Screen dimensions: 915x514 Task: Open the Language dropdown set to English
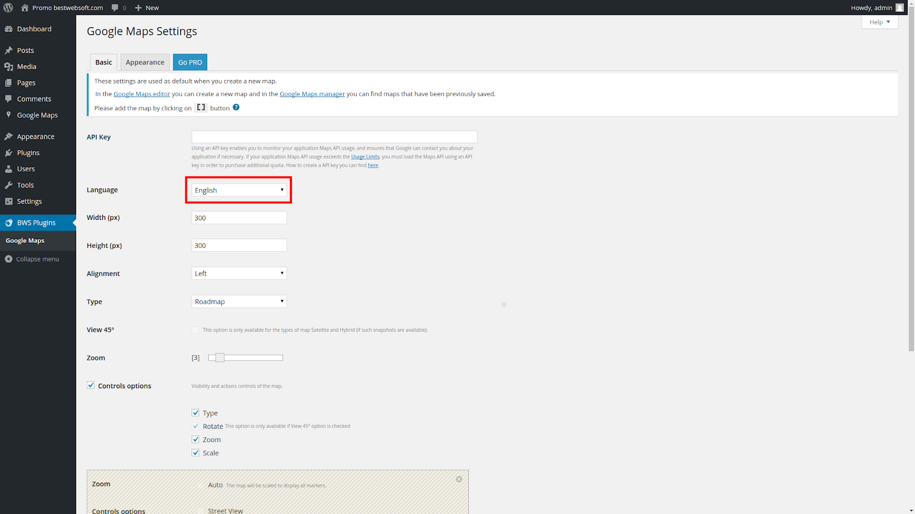[239, 190]
